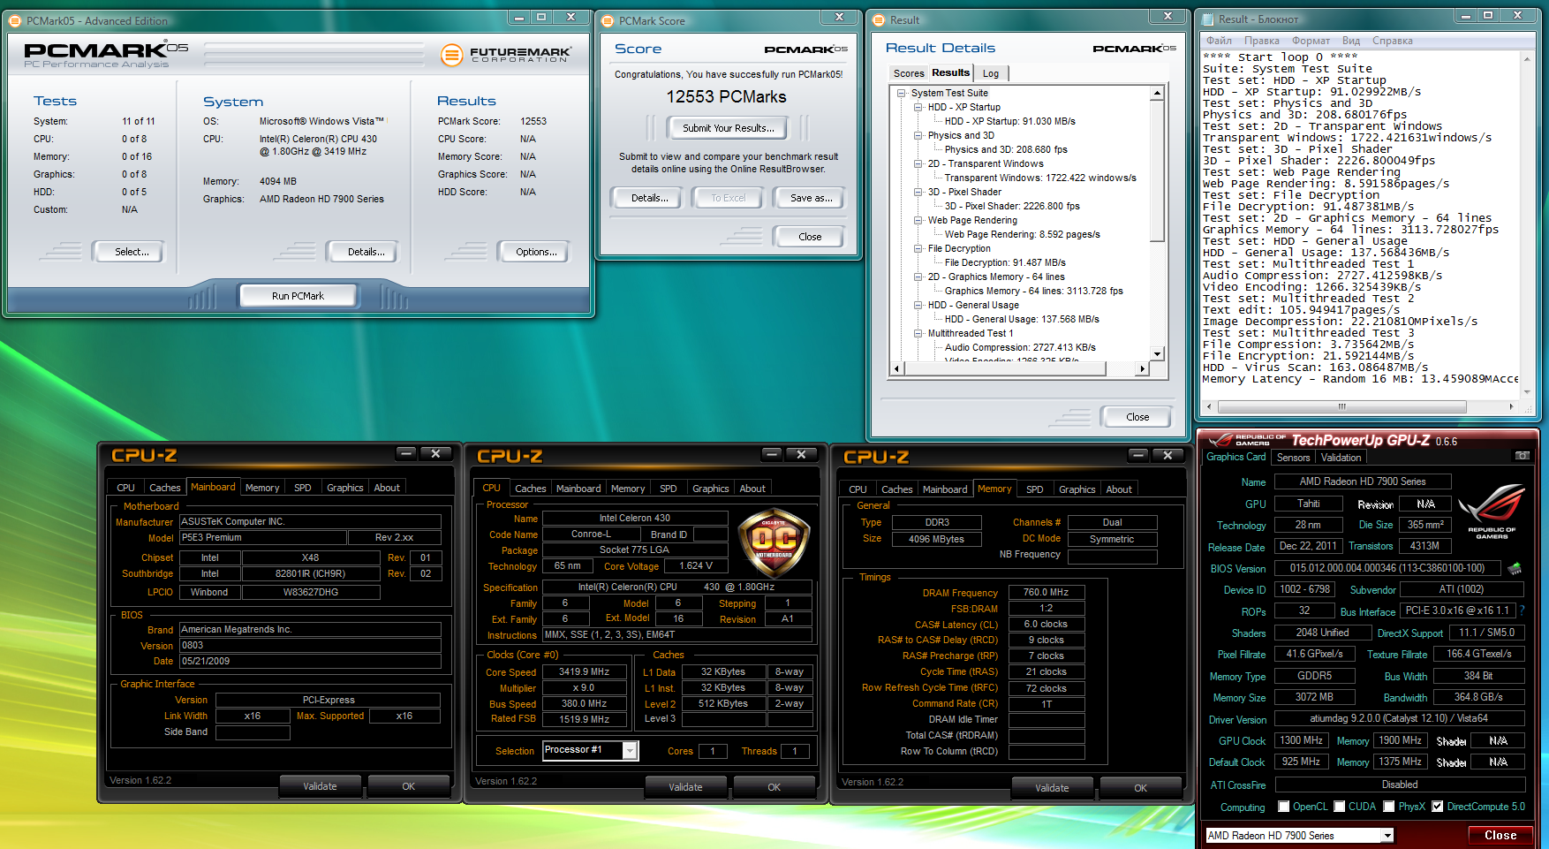
Task: Click the CPU-Z overclocking motherboard badge
Action: 774,542
